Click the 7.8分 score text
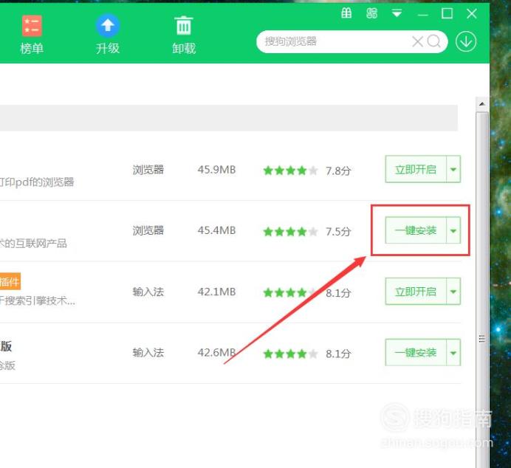 (x=338, y=171)
